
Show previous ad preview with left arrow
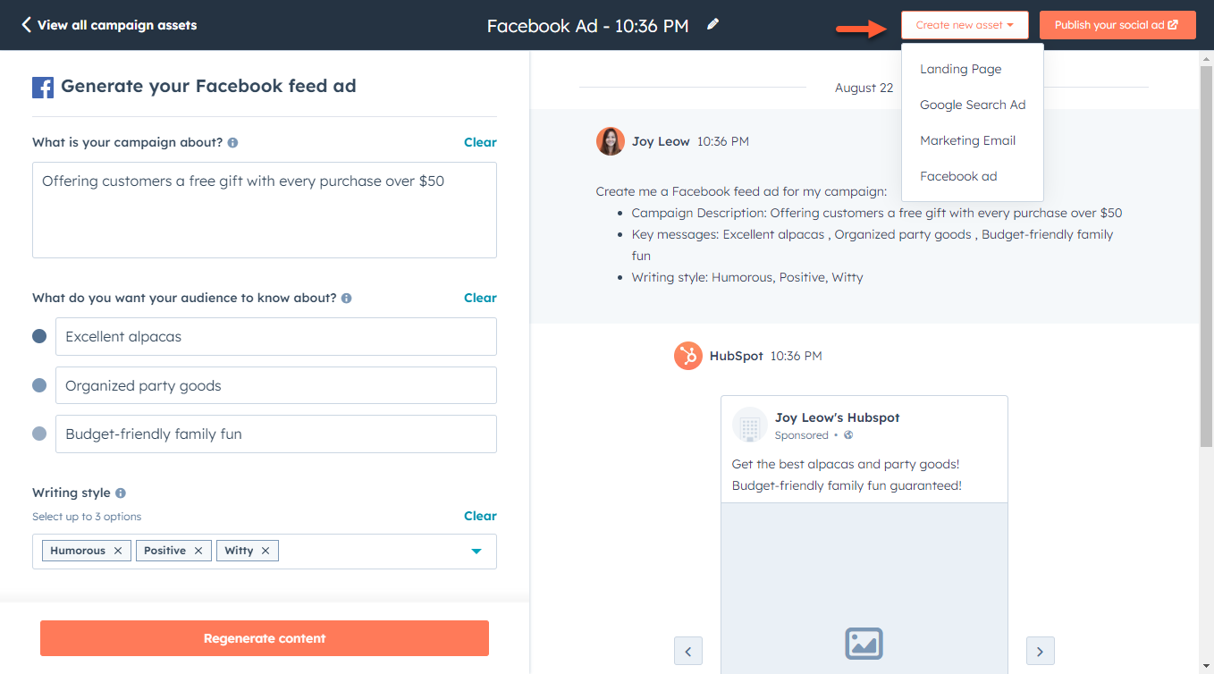(x=687, y=651)
